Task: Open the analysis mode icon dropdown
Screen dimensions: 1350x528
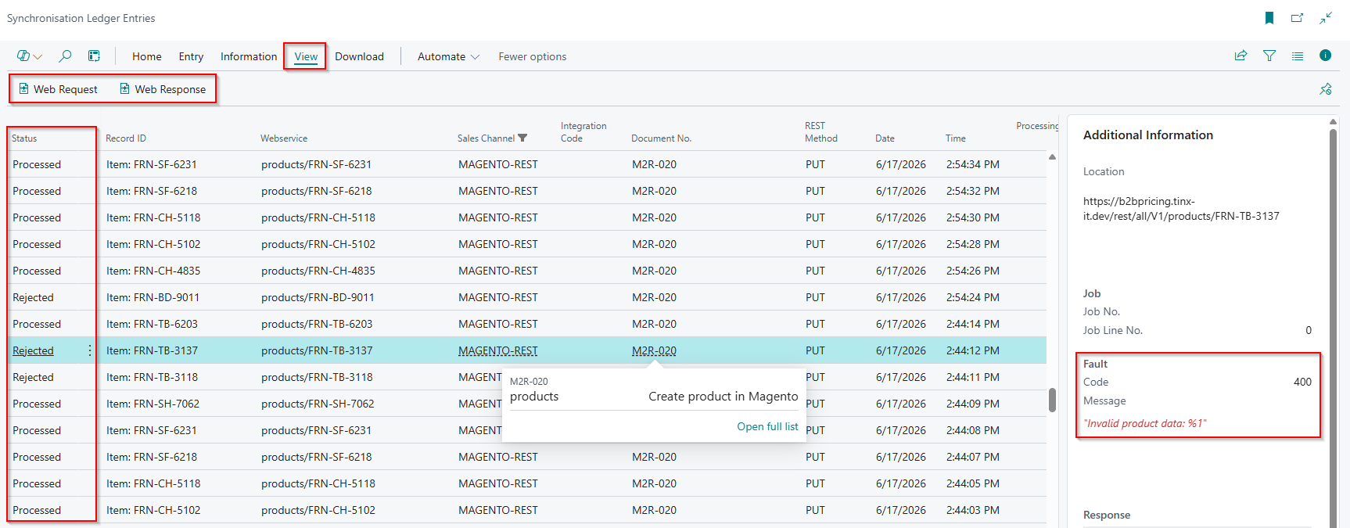Action: coord(29,56)
